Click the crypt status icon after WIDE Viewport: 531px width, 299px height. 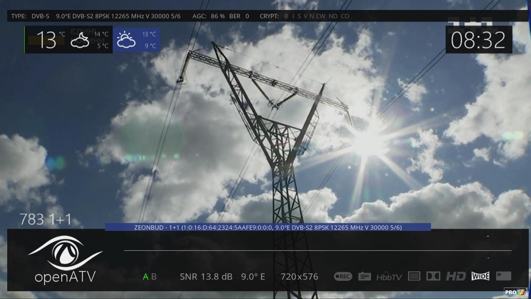point(503,276)
